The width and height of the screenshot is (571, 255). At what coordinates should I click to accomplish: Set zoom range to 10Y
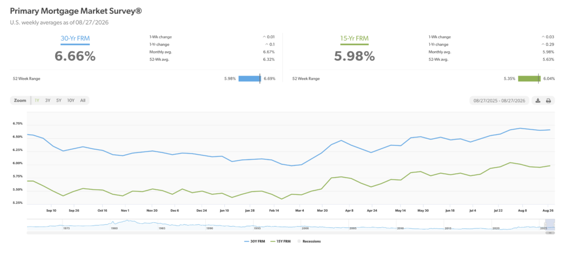[71, 100]
